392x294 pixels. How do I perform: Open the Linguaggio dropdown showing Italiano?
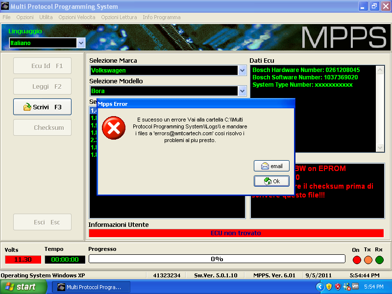click(47, 43)
